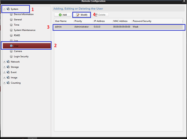Expand the Storage tree node
Image resolution: width=187 pixels, height=139 pixels.
(x=4, y=67)
